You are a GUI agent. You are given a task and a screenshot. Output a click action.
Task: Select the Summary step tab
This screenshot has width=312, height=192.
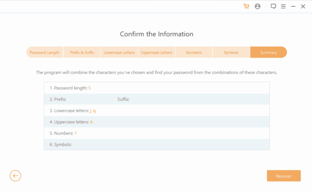pyautogui.click(x=268, y=53)
